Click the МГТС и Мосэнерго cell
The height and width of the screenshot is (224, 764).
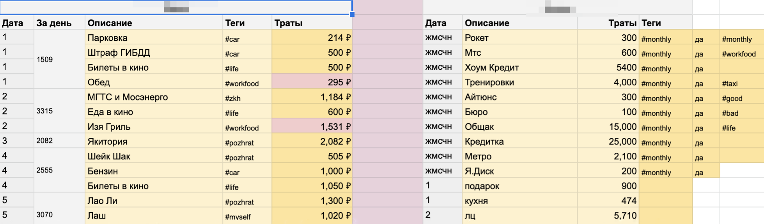click(x=154, y=97)
